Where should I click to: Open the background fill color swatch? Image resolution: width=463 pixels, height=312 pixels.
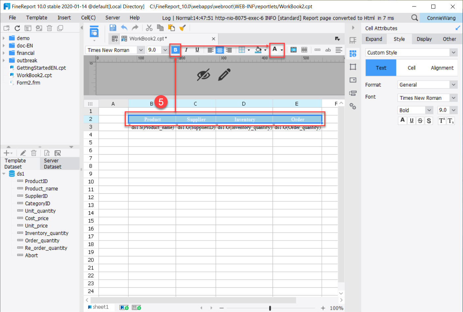pyautogui.click(x=259, y=50)
